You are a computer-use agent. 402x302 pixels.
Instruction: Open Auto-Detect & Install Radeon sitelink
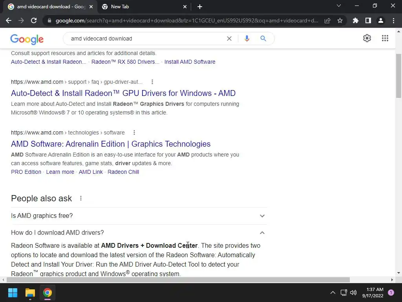pyautogui.click(x=49, y=62)
